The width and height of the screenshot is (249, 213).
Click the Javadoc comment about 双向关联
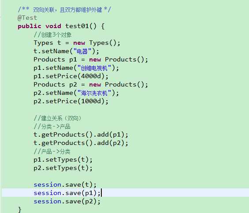64,10
